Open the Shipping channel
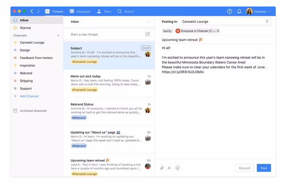 (37, 81)
